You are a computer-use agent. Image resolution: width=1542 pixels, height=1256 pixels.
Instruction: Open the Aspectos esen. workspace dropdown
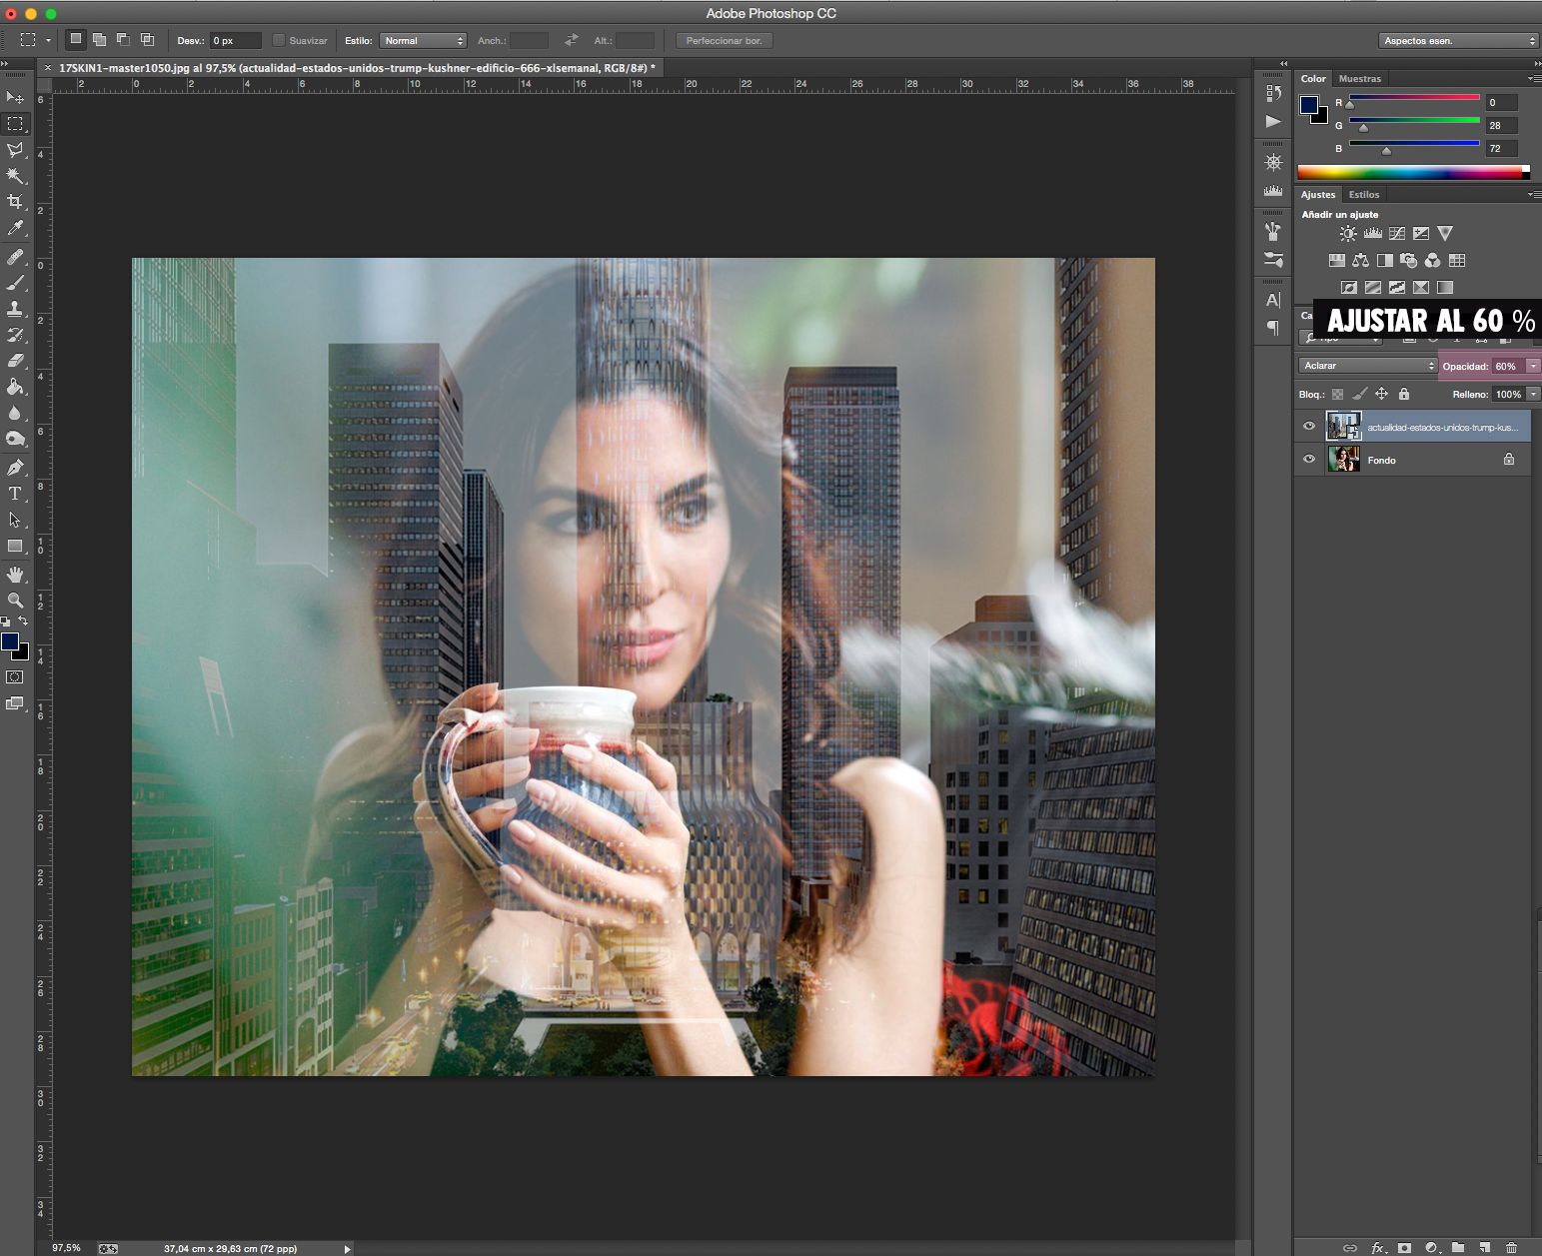tap(1458, 41)
